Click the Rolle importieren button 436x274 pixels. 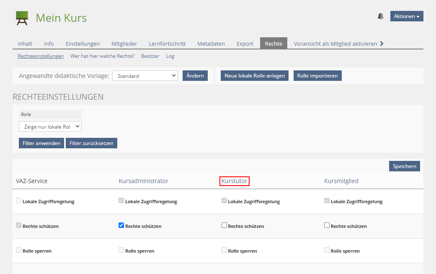point(317,76)
